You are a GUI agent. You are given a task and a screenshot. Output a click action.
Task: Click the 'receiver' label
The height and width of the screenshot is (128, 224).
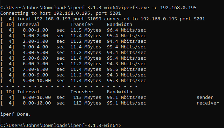(208, 103)
